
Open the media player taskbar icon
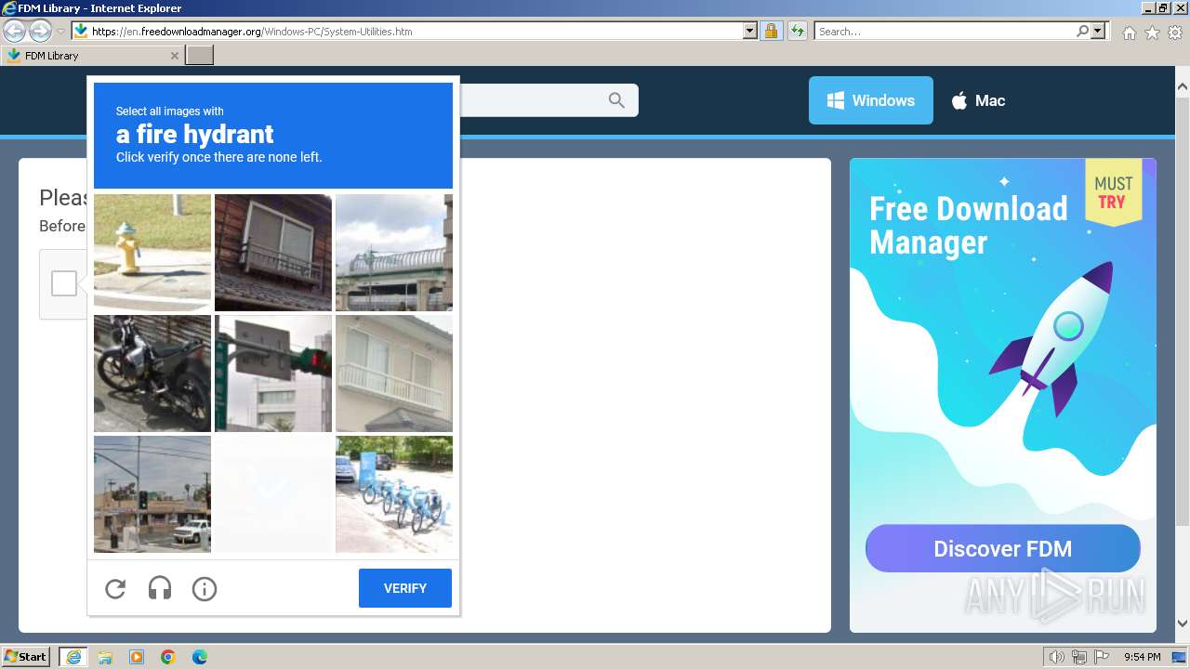pyautogui.click(x=137, y=657)
